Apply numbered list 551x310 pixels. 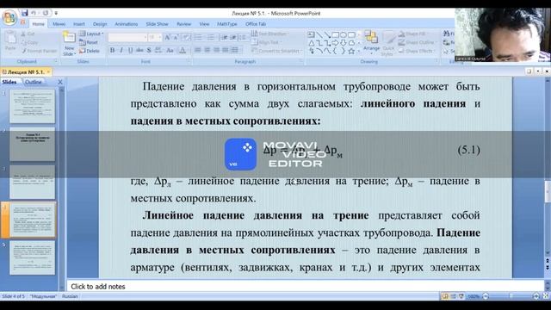point(211,37)
